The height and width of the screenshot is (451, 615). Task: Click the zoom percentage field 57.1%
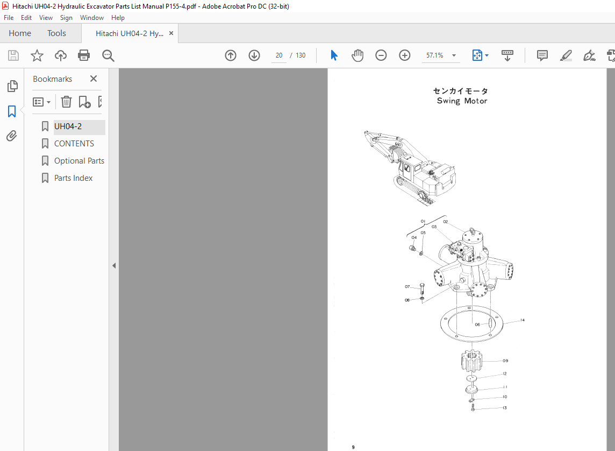pyautogui.click(x=434, y=55)
